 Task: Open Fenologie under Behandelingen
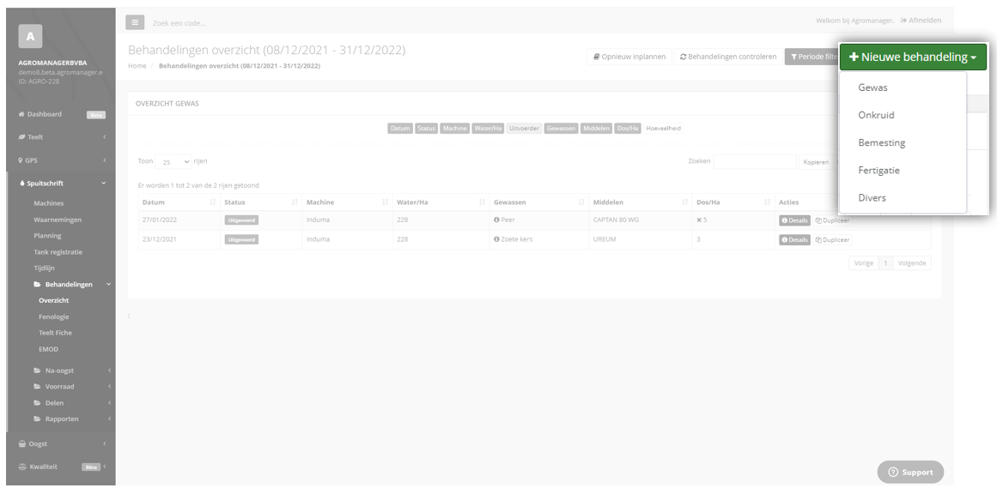point(53,316)
